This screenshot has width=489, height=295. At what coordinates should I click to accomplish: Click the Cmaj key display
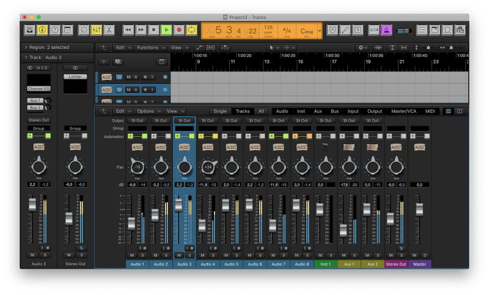pos(307,31)
